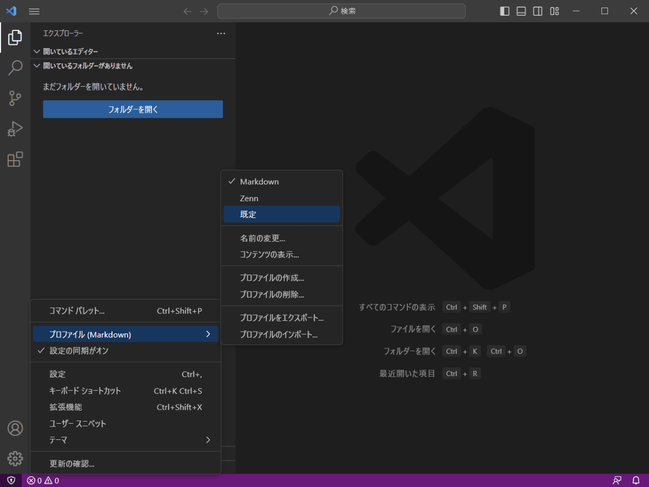The width and height of the screenshot is (649, 487).
Task: Open the Customize Layout icon
Action: (x=554, y=11)
